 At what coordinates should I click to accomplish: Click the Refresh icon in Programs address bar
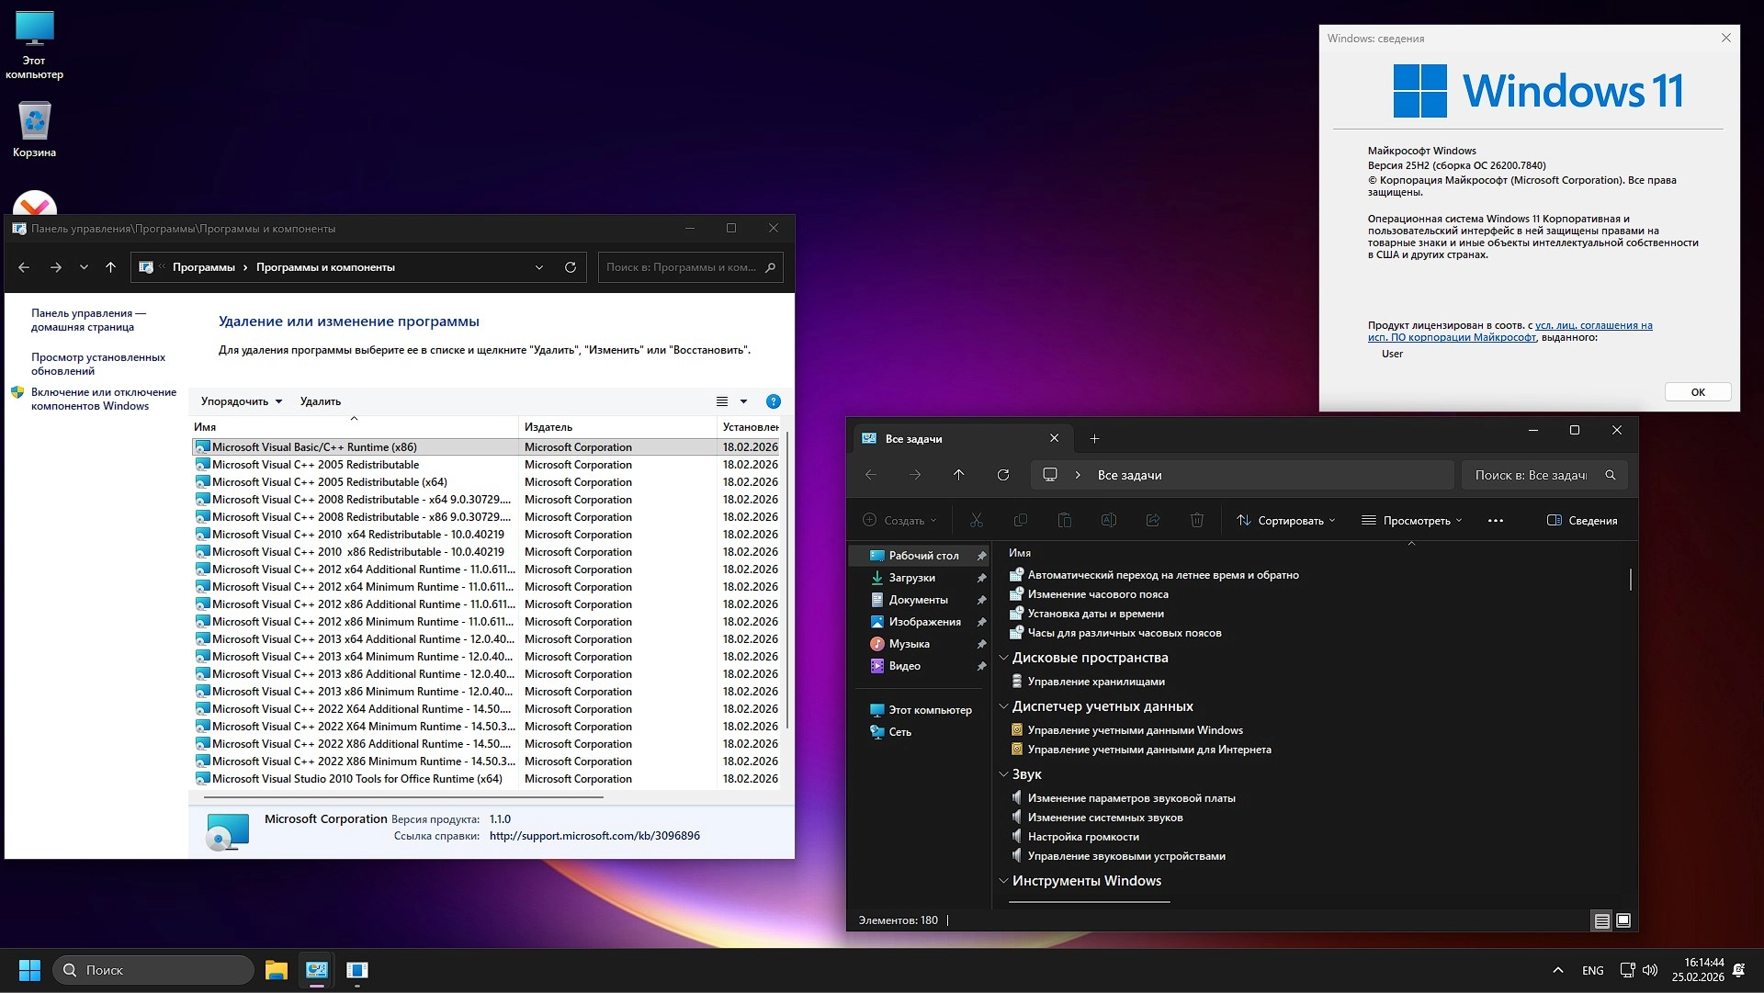click(570, 267)
